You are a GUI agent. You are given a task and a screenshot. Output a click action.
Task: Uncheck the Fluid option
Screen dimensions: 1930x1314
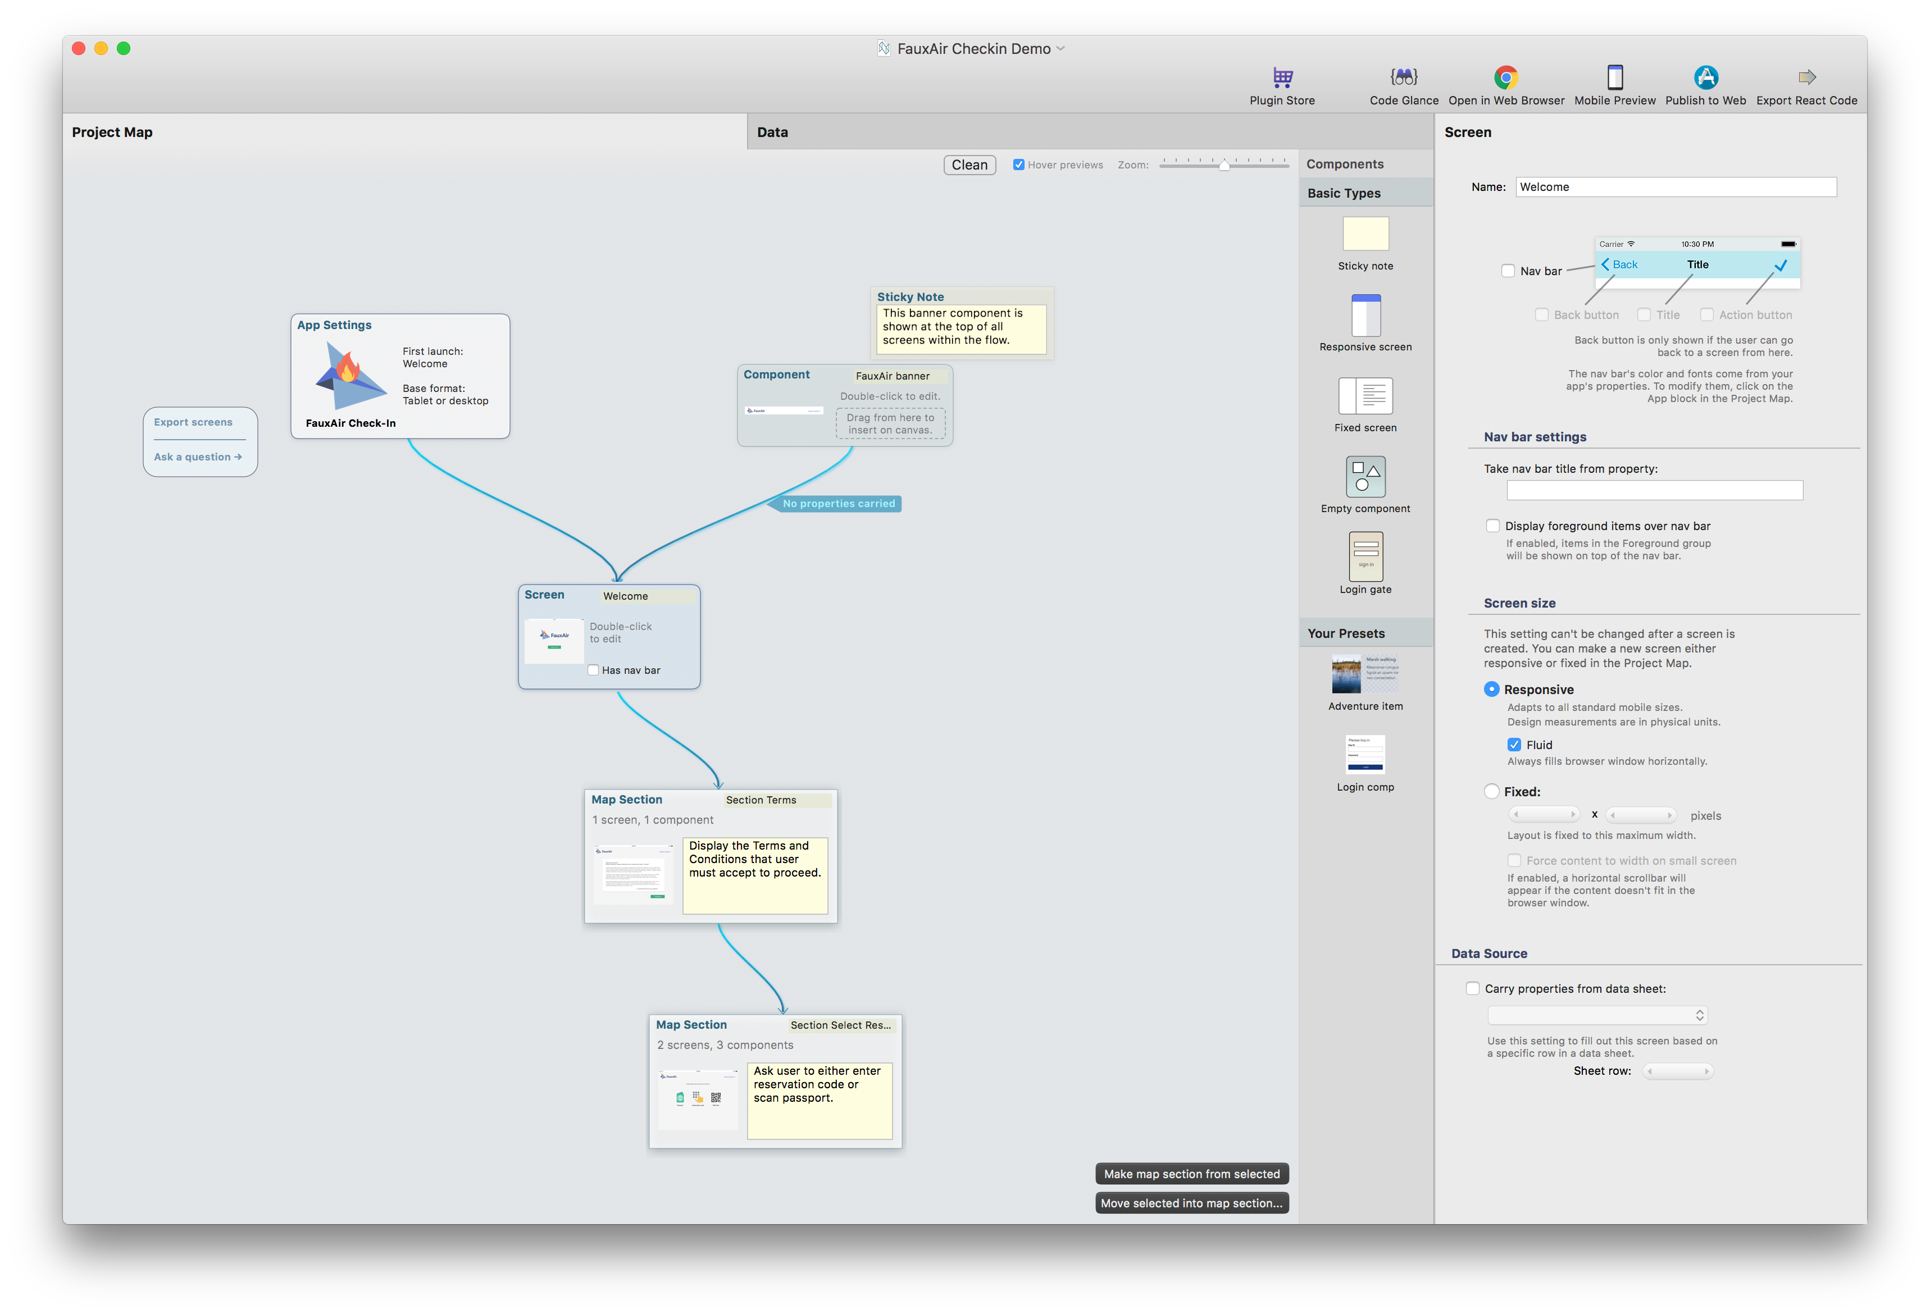(1515, 743)
